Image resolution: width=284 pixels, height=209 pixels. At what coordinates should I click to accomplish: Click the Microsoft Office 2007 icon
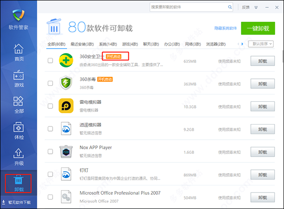click(66, 197)
